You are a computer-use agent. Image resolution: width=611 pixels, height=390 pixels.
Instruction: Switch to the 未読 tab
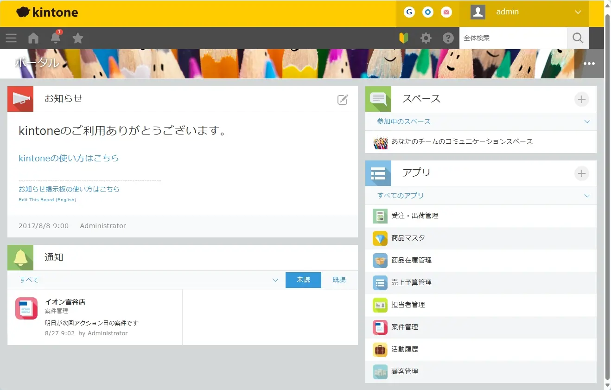303,280
